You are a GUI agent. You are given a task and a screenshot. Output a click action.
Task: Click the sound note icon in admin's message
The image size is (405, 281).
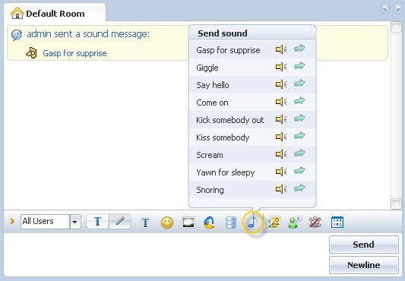[x=32, y=52]
